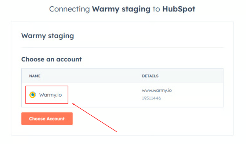This screenshot has height=144, width=246.
Task: Click the Warmy staging card heading
Action: [47, 36]
